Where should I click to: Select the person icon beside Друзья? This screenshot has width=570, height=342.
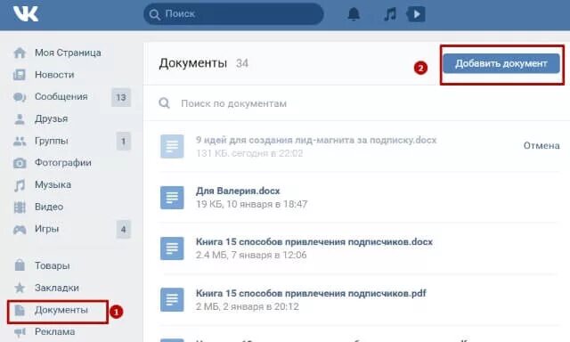[20, 119]
